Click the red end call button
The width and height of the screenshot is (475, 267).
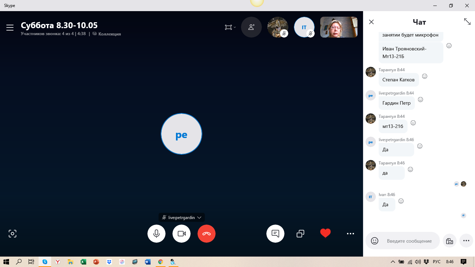pyautogui.click(x=207, y=234)
